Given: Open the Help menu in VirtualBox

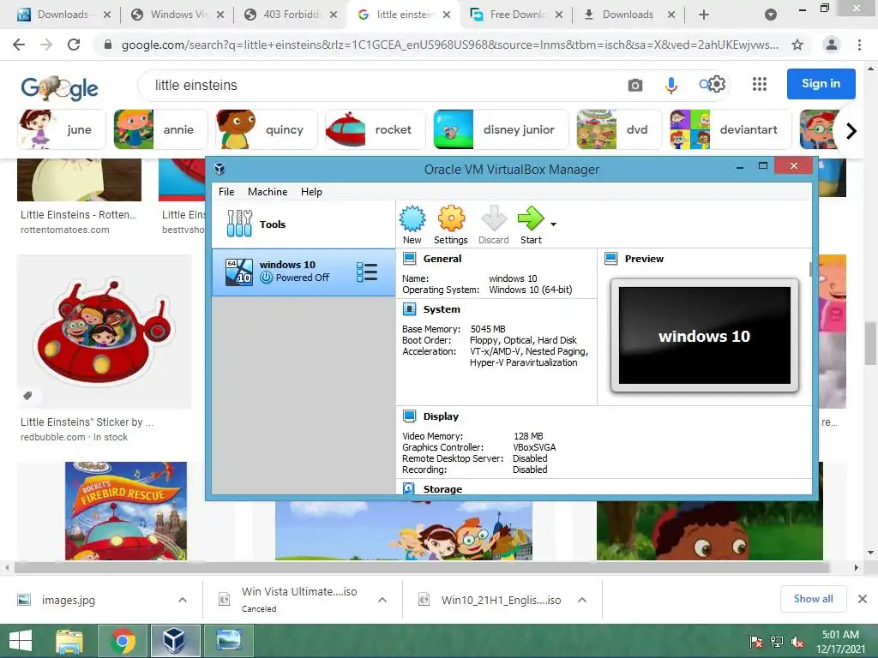Looking at the screenshot, I should tap(311, 192).
